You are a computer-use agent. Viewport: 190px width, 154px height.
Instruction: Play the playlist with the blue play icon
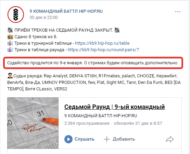click(x=68, y=139)
